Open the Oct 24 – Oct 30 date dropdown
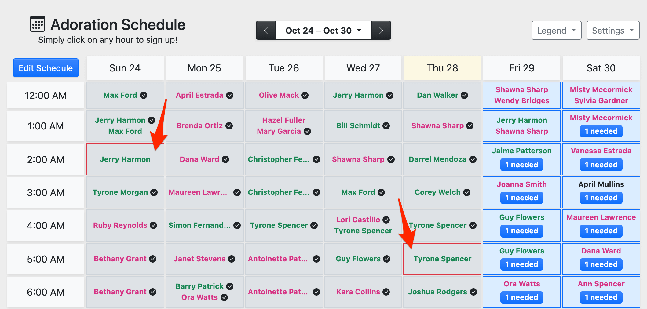 tap(323, 31)
